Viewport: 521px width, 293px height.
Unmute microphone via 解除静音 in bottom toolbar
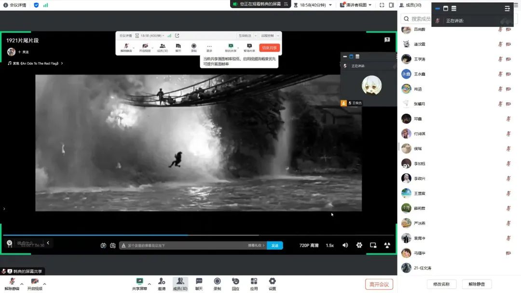12,281
